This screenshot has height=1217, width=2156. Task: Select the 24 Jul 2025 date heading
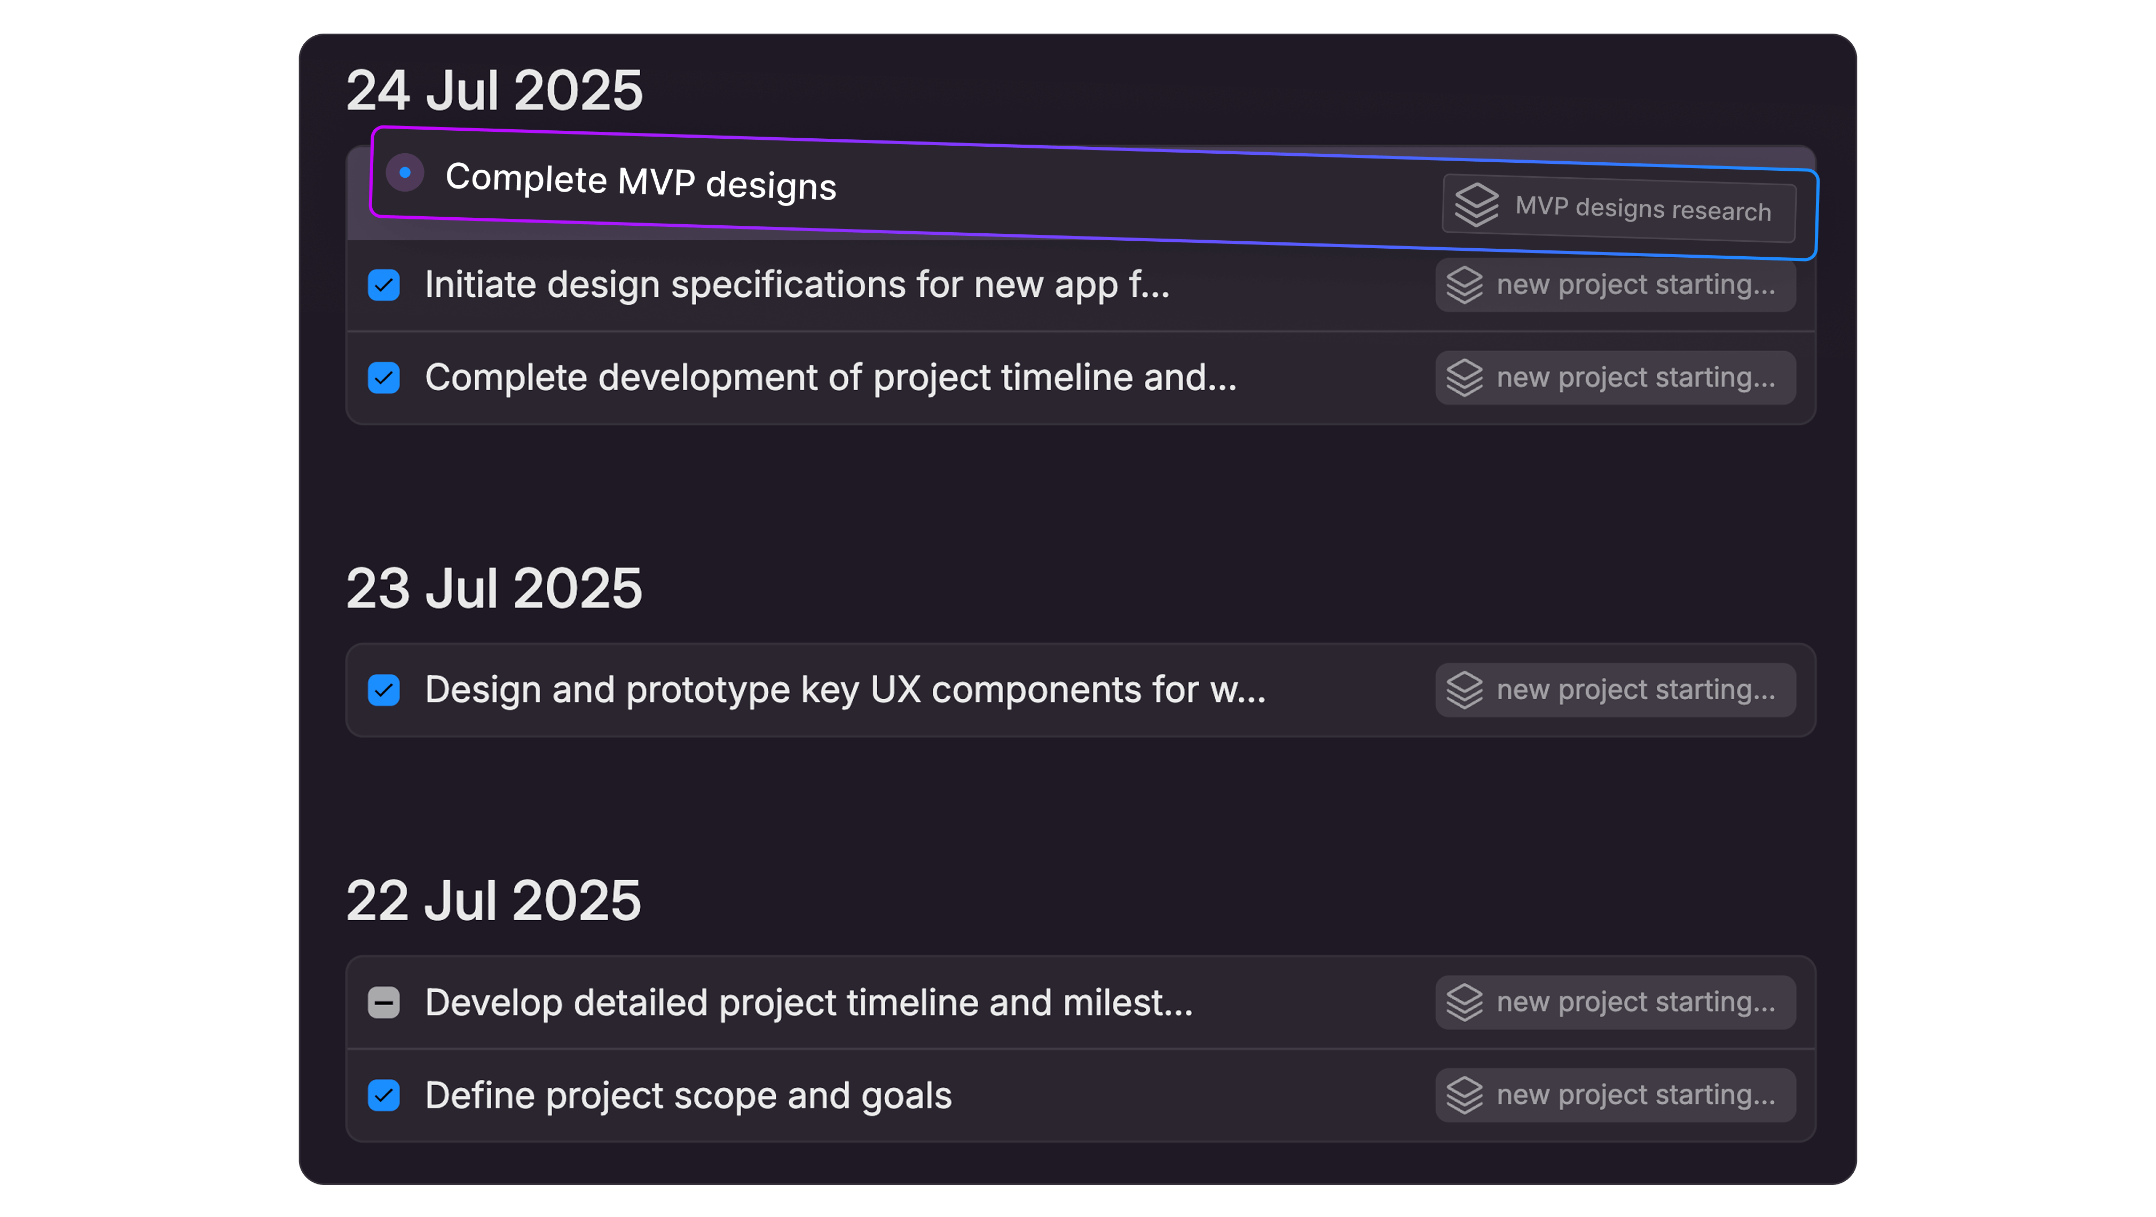pos(494,90)
